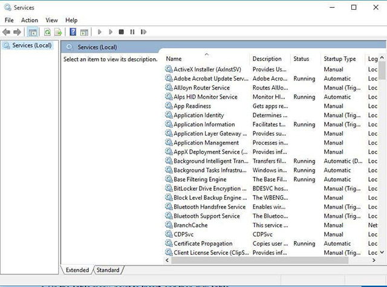This screenshot has height=287, width=387.
Task: Click gear icon beside Application Identity
Action: [x=169, y=114]
